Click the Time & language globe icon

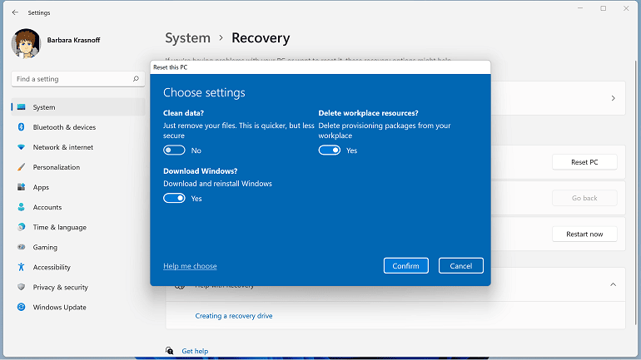pos(22,227)
